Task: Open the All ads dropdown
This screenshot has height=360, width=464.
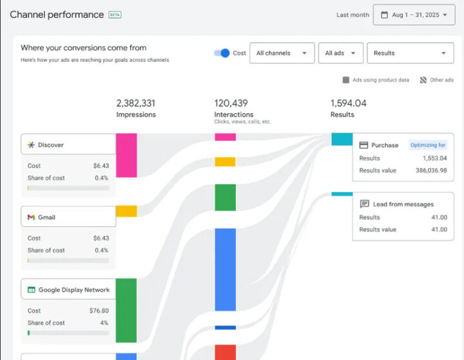Action: [x=341, y=53]
